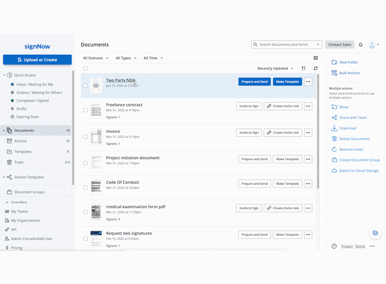Click the Create Document Group icon
Viewport: 386px width, 284px height.
point(334,160)
